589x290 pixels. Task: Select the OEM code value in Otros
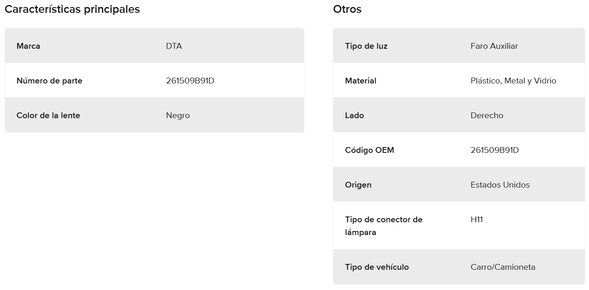coord(495,150)
